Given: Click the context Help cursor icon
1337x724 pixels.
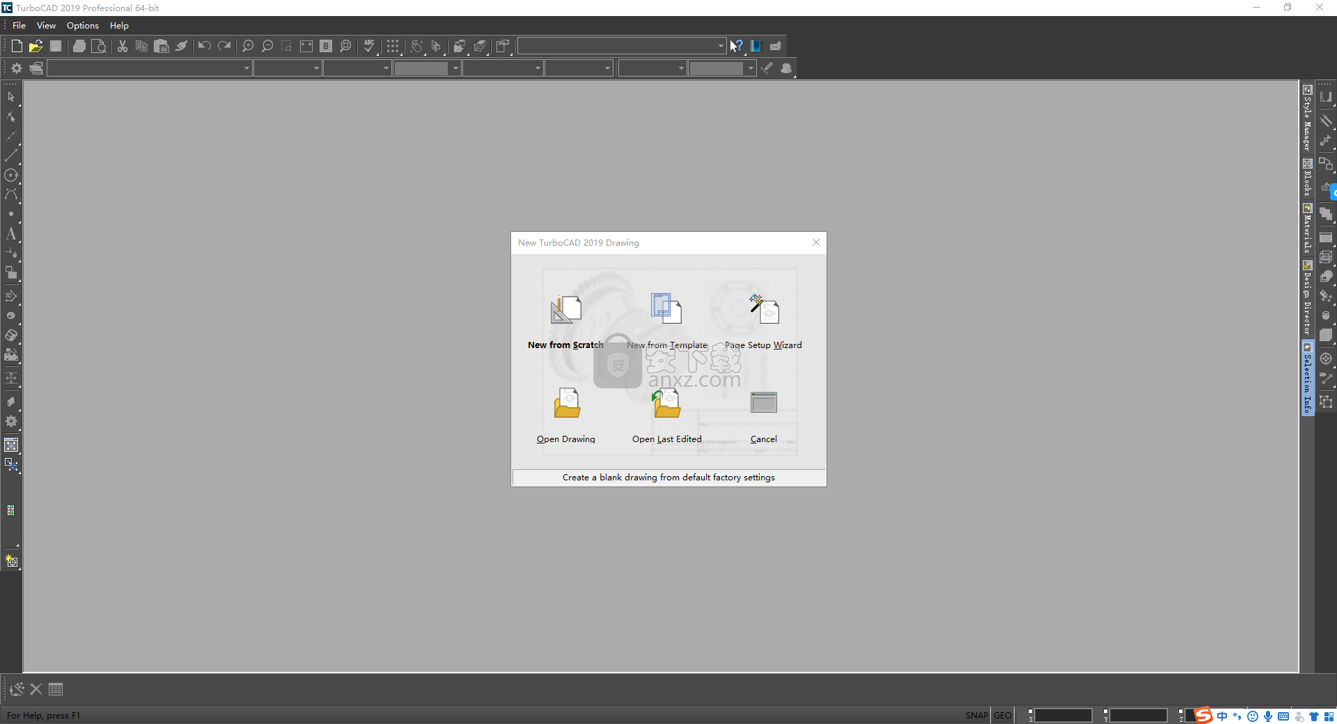Looking at the screenshot, I should point(736,46).
